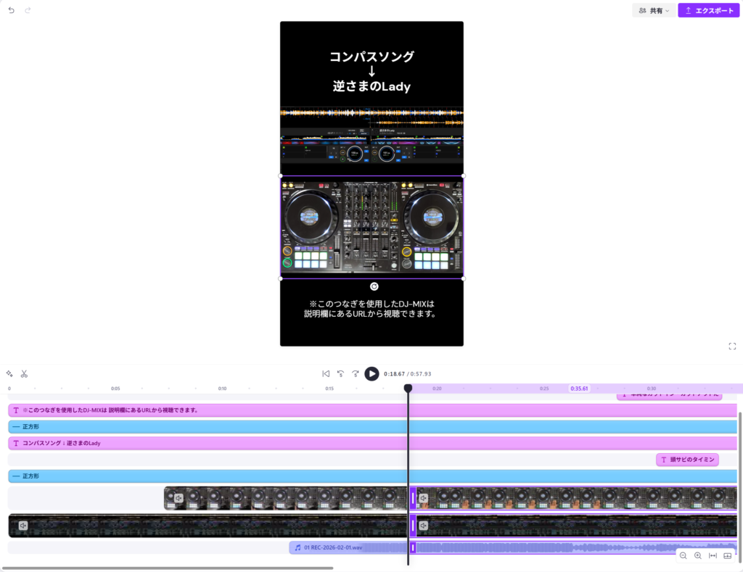Image resolution: width=743 pixels, height=572 pixels.
Task: Skip forward five seconds
Action: point(356,374)
